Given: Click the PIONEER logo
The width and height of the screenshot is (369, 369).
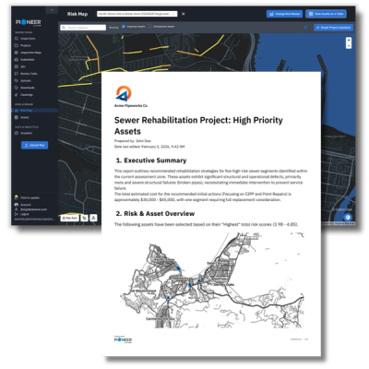Looking at the screenshot, I should 29,23.
